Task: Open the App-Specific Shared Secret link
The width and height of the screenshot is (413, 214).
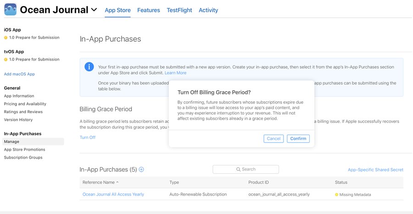Action: point(375,170)
